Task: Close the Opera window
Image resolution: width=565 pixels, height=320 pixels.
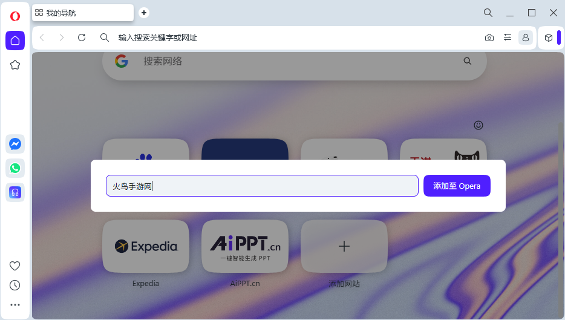Action: (554, 13)
